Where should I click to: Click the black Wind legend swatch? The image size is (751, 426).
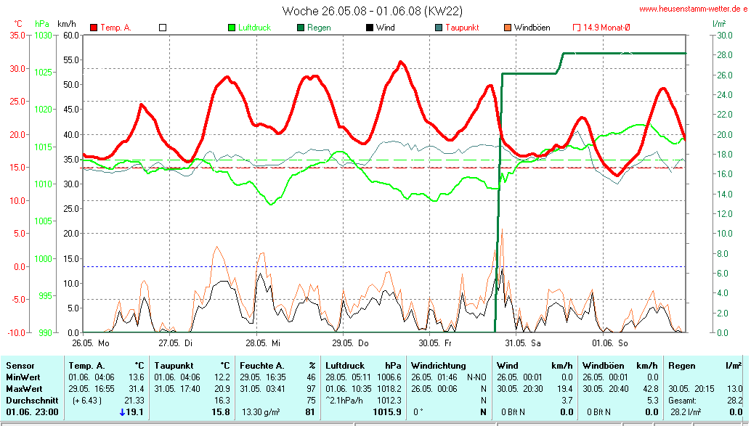370,28
